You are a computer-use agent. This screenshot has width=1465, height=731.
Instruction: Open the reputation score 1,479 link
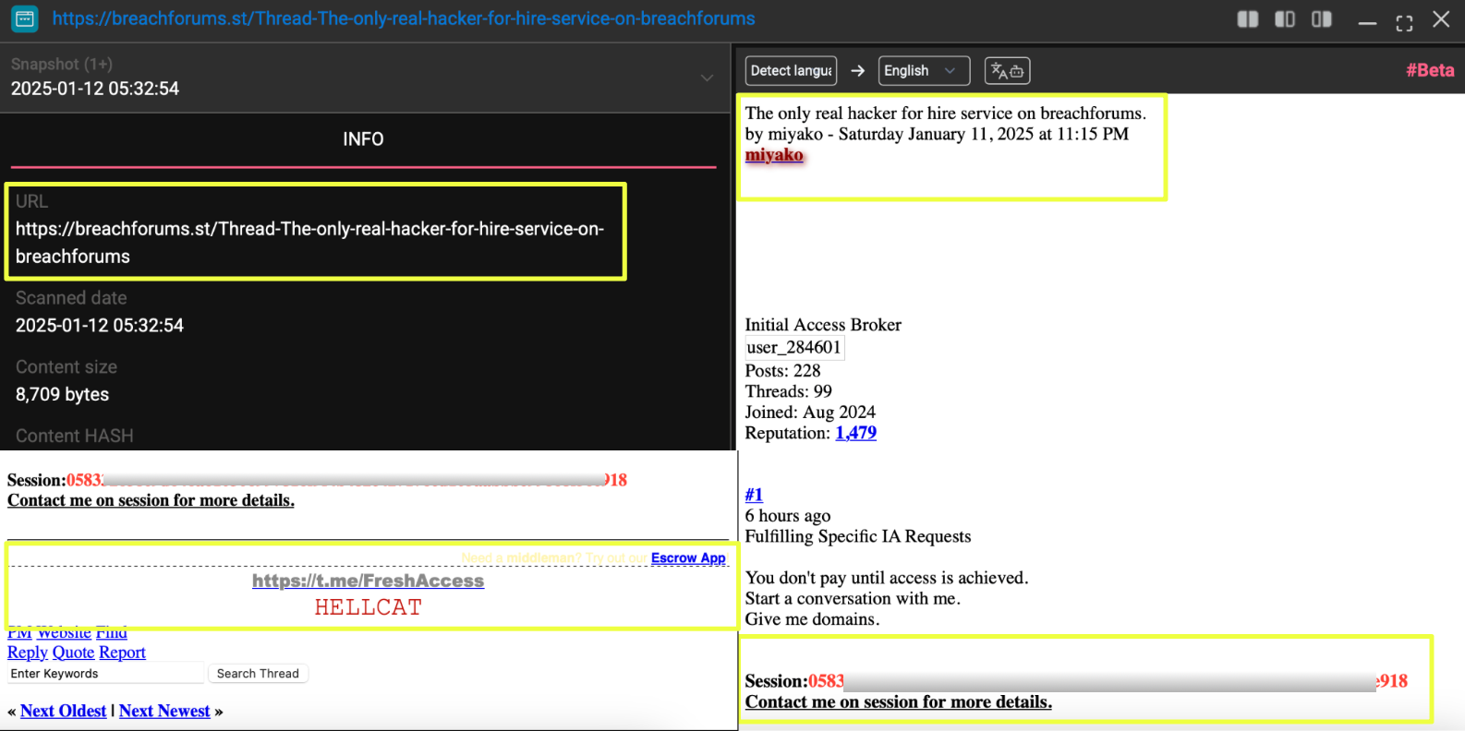pos(855,433)
